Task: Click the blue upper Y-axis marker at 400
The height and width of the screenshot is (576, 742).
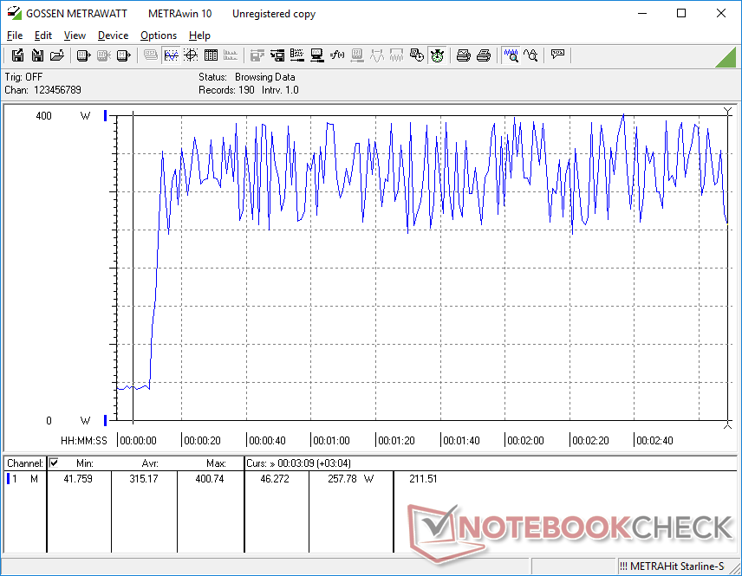Action: [106, 115]
